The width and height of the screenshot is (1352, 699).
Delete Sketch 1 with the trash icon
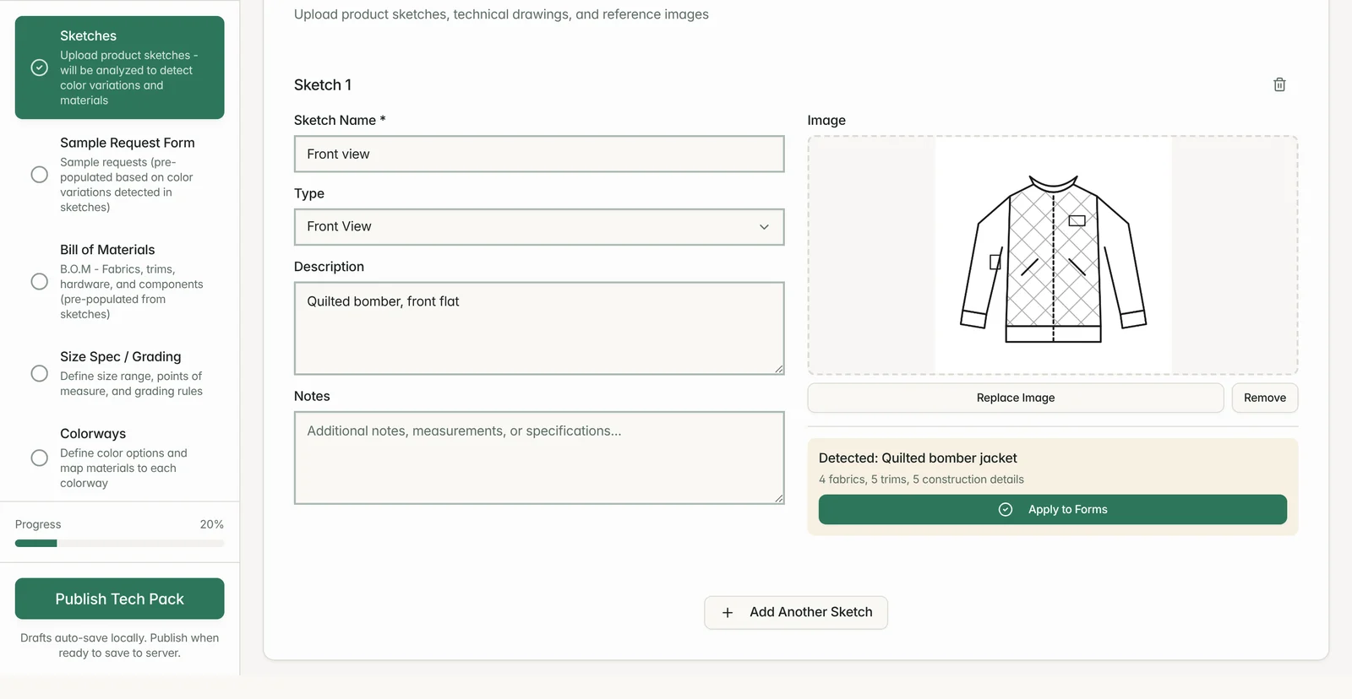pyautogui.click(x=1279, y=84)
